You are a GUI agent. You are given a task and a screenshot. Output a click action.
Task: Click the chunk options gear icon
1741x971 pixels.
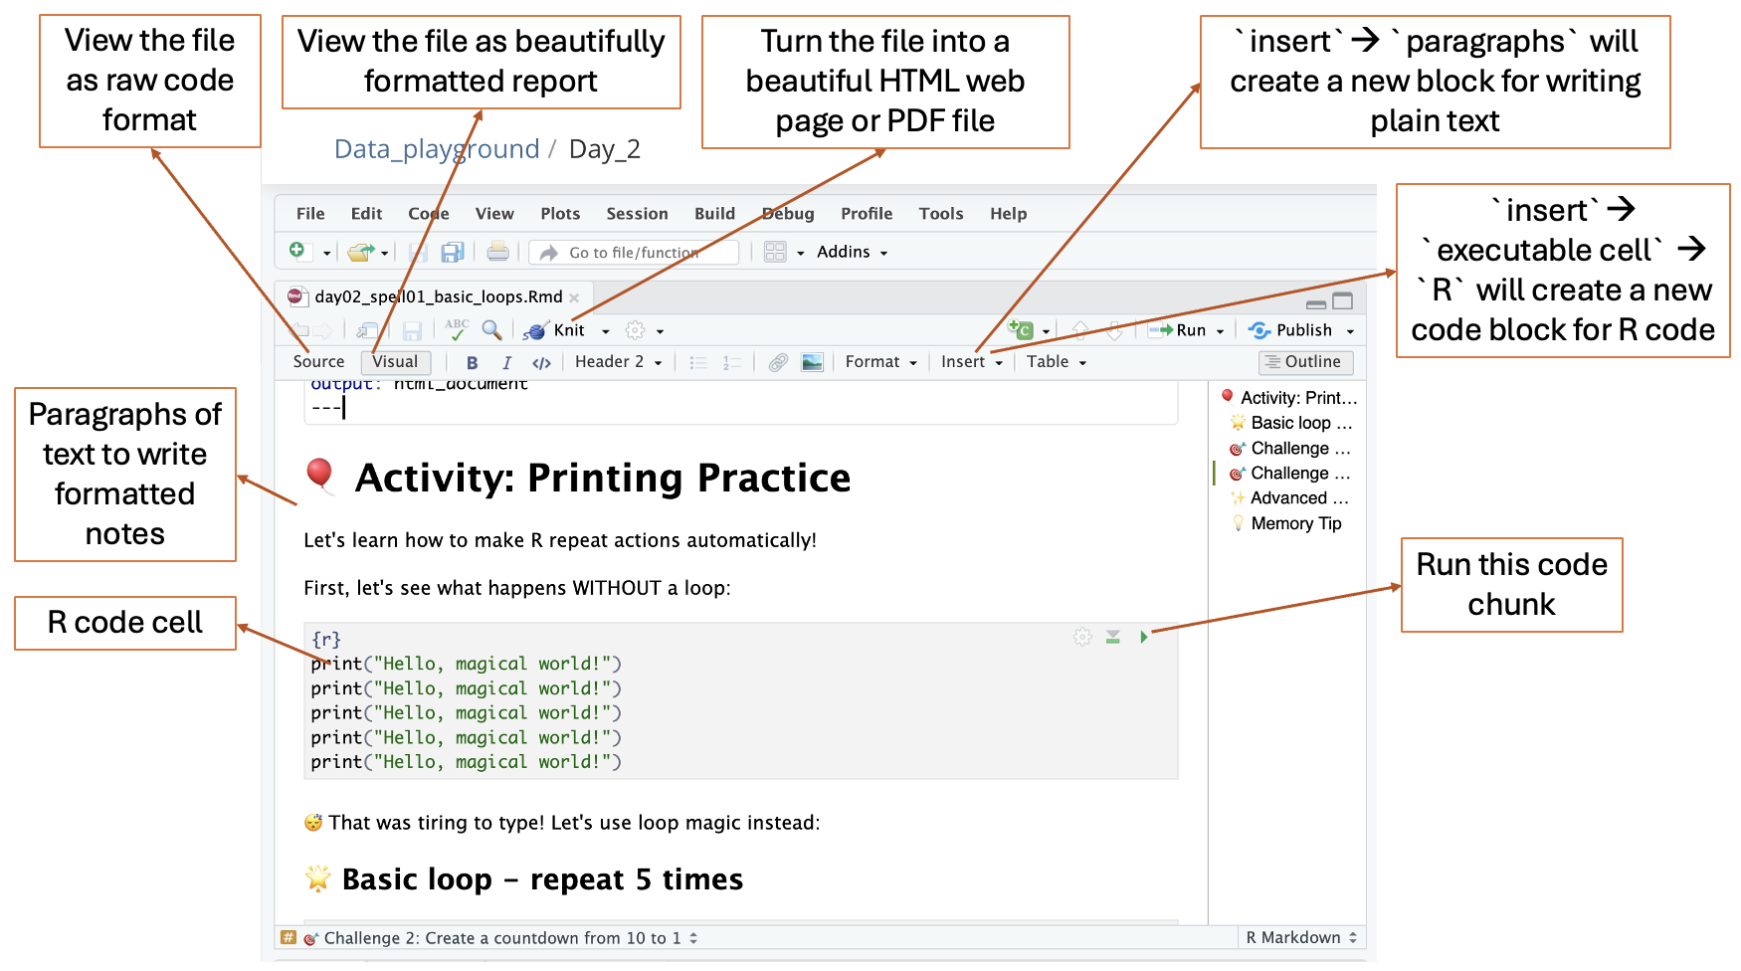(x=1082, y=637)
